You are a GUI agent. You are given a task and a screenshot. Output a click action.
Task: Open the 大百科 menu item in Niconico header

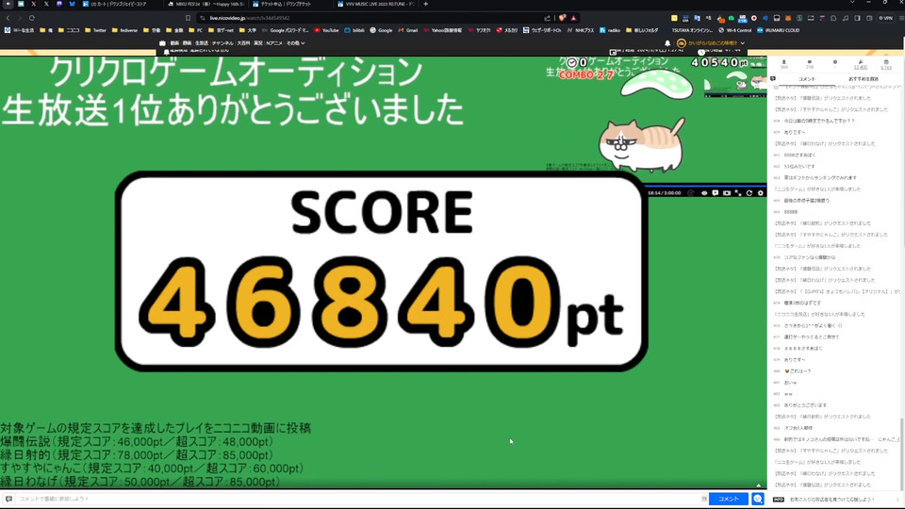click(243, 43)
